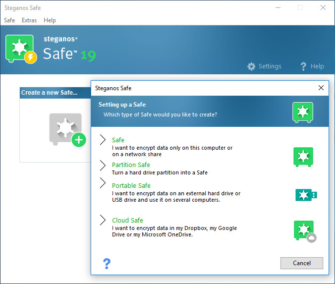Screen dimensions: 335x284
Task: Click the green safe icon beside Safe option
Action: (303, 157)
